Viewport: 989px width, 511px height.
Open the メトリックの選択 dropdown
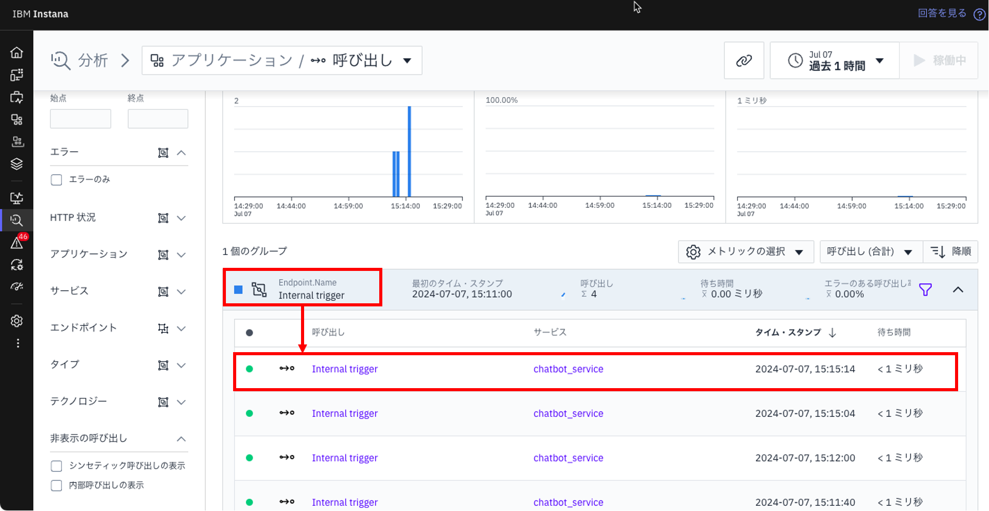coord(746,252)
